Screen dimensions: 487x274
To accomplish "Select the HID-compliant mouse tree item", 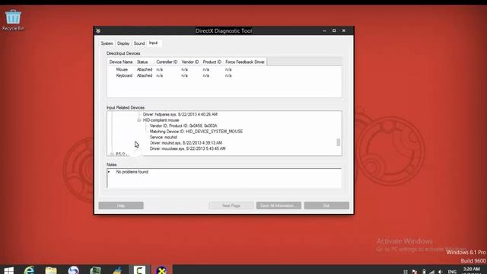I will (161, 120).
